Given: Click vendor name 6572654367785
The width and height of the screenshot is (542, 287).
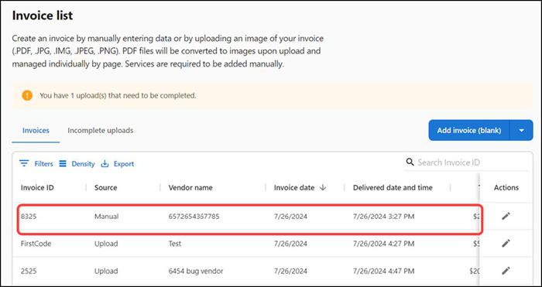Looking at the screenshot, I should click(x=194, y=217).
